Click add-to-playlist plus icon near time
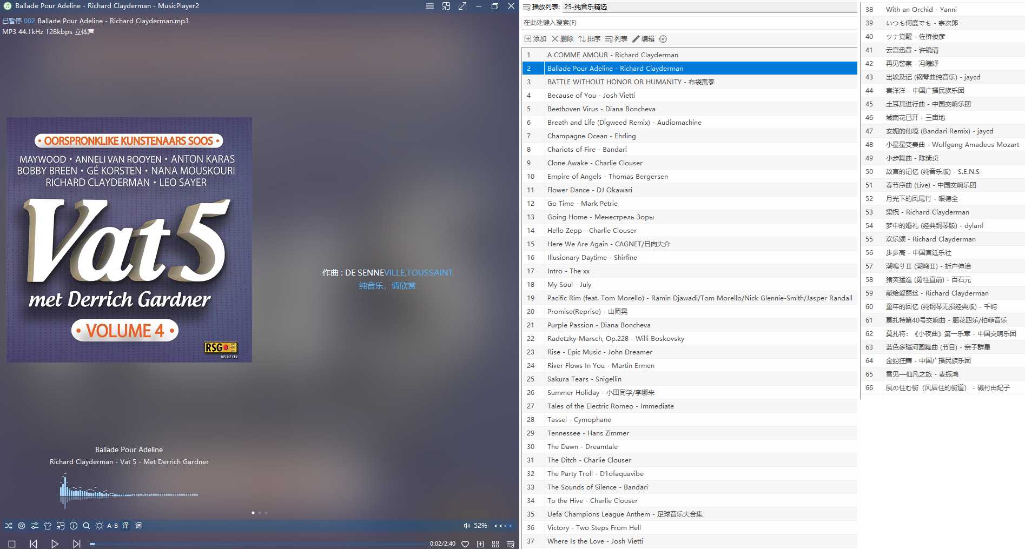This screenshot has width=1025, height=550. coord(480,544)
